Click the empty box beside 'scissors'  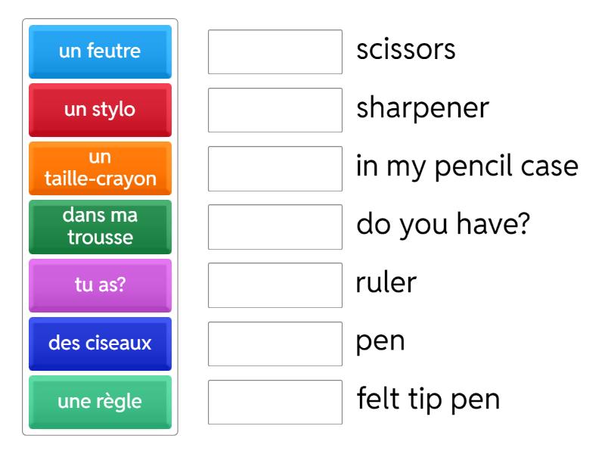pos(275,51)
